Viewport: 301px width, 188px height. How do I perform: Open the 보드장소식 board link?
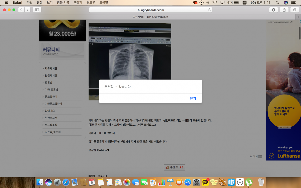(x=51, y=125)
